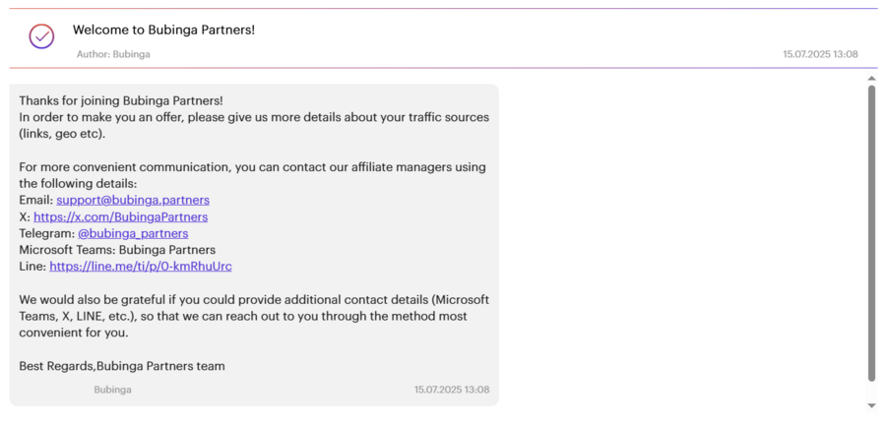
Task: Click the affiliate managers contact sentence
Action: [253, 176]
